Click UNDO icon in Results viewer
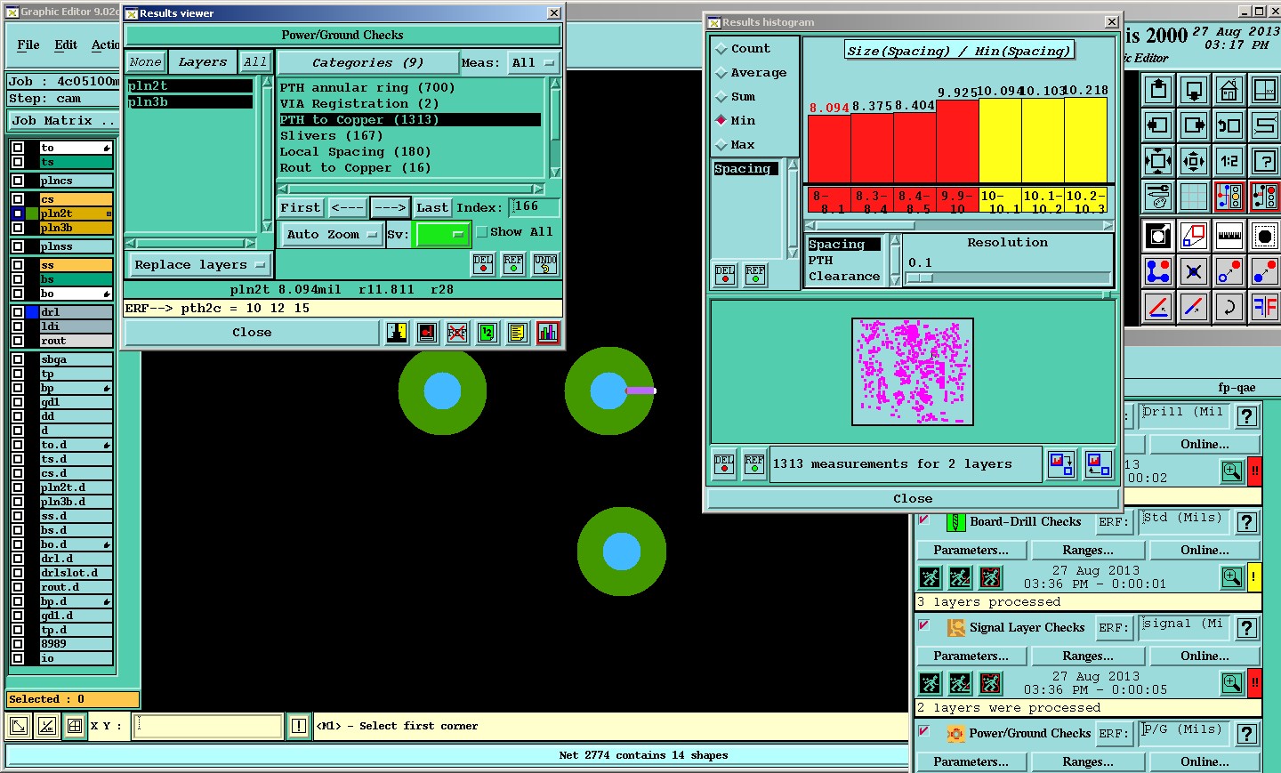 pos(545,264)
